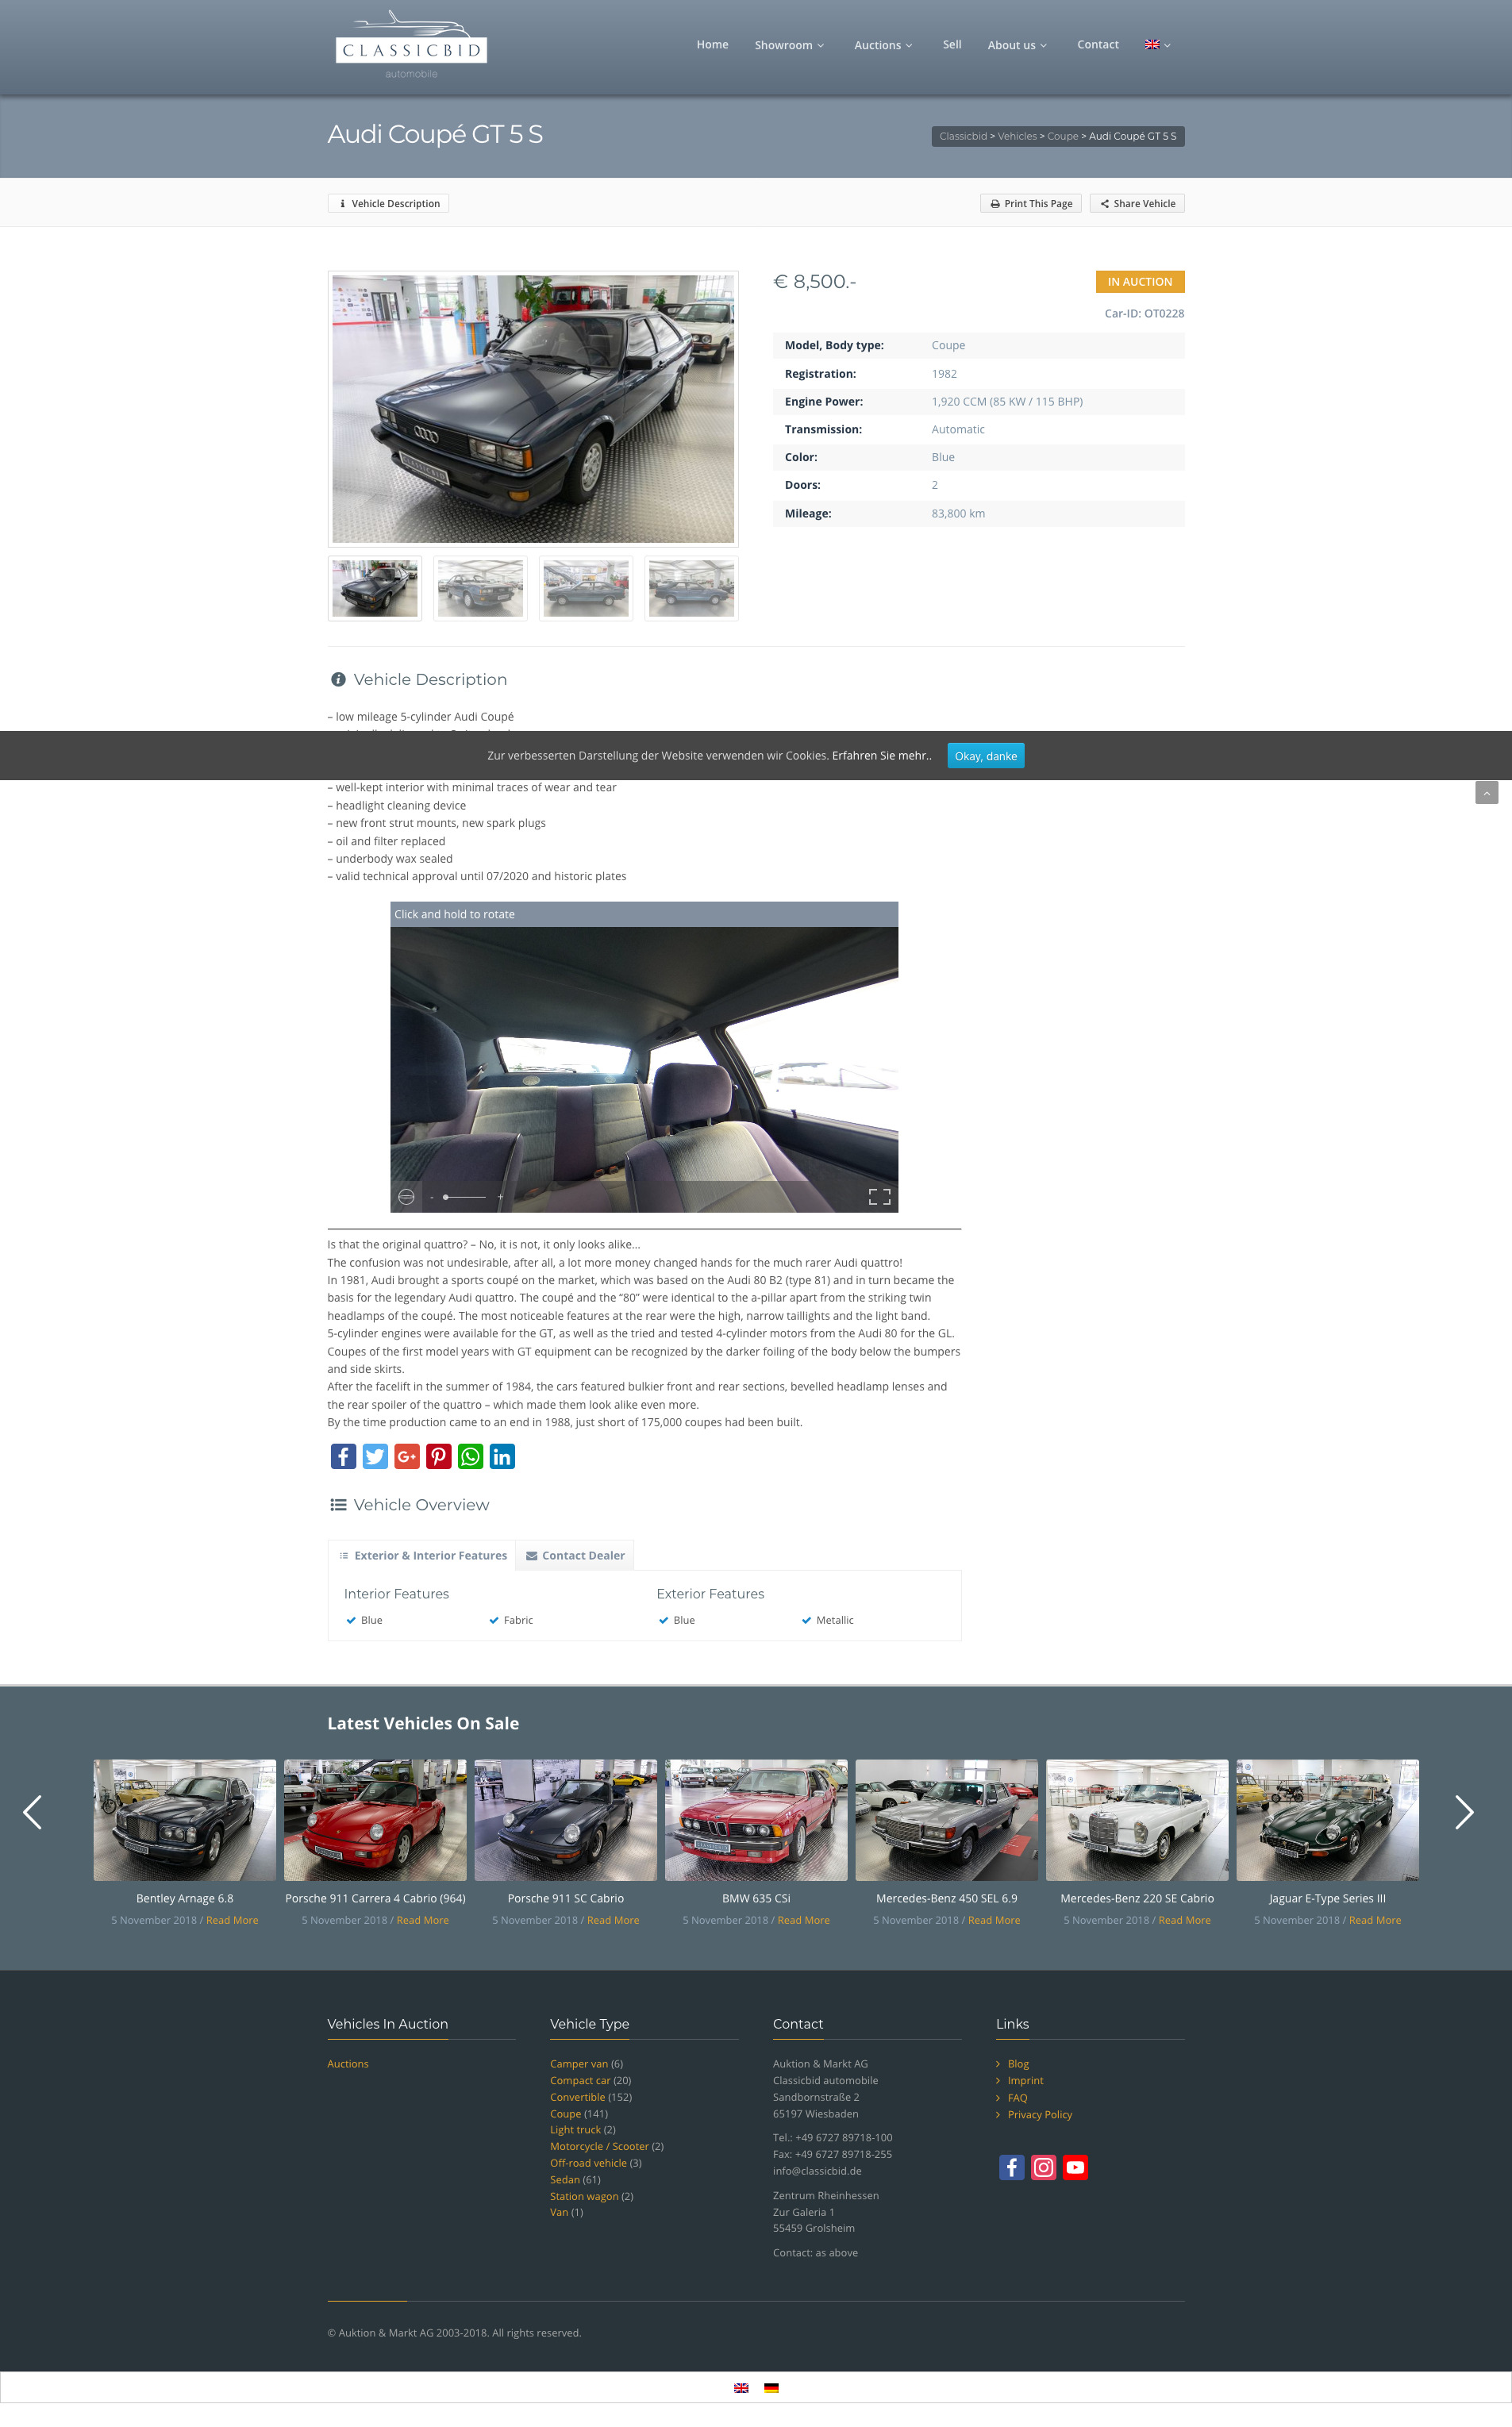This screenshot has height=2427, width=1512.
Task: Click Read More under Porsche 911 SC Cabrio
Action: click(613, 1920)
